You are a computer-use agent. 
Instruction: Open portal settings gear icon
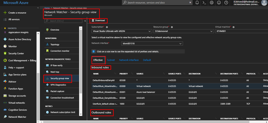click(212, 3)
